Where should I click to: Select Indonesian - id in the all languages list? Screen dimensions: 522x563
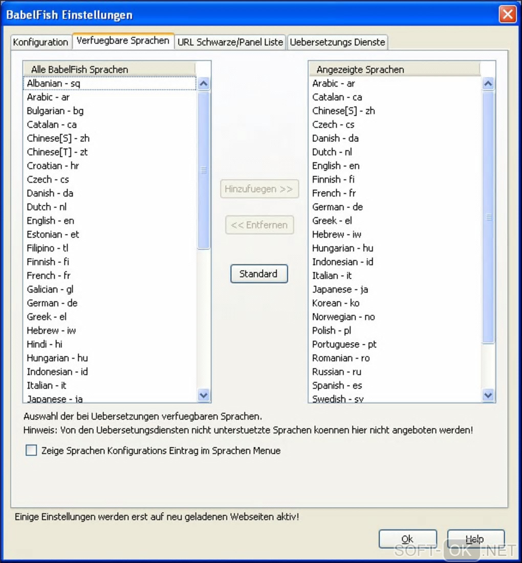[110, 371]
